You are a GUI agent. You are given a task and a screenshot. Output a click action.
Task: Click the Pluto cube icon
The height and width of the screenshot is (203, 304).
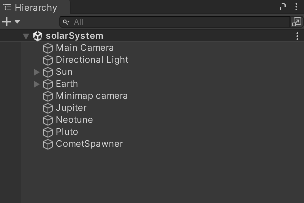tap(48, 132)
